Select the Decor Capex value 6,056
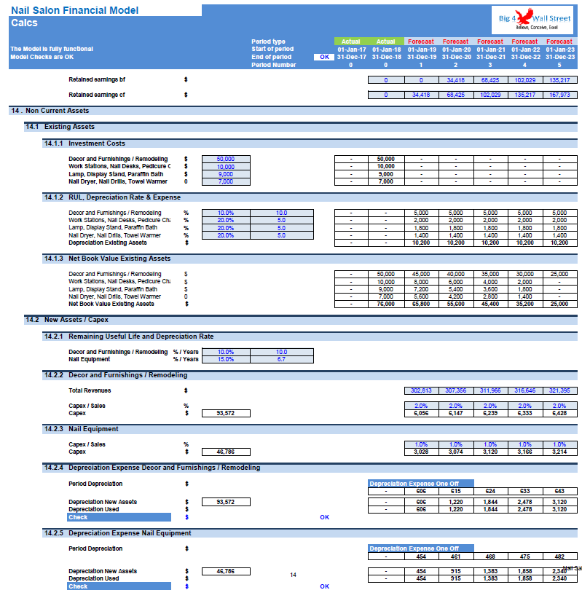This screenshot has width=582, height=590. tap(421, 413)
